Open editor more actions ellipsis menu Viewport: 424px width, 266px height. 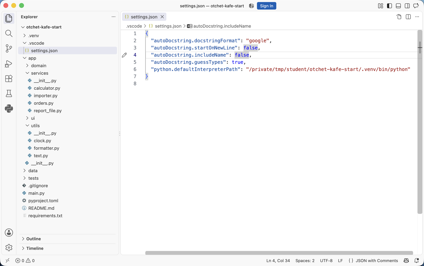pyautogui.click(x=417, y=17)
